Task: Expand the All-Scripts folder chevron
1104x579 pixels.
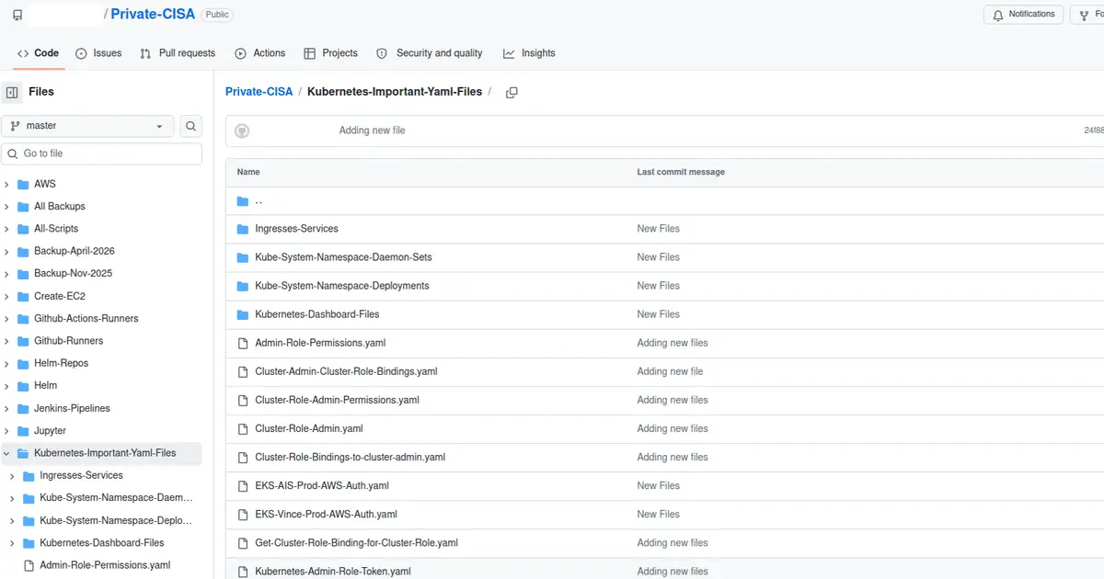Action: [7, 229]
